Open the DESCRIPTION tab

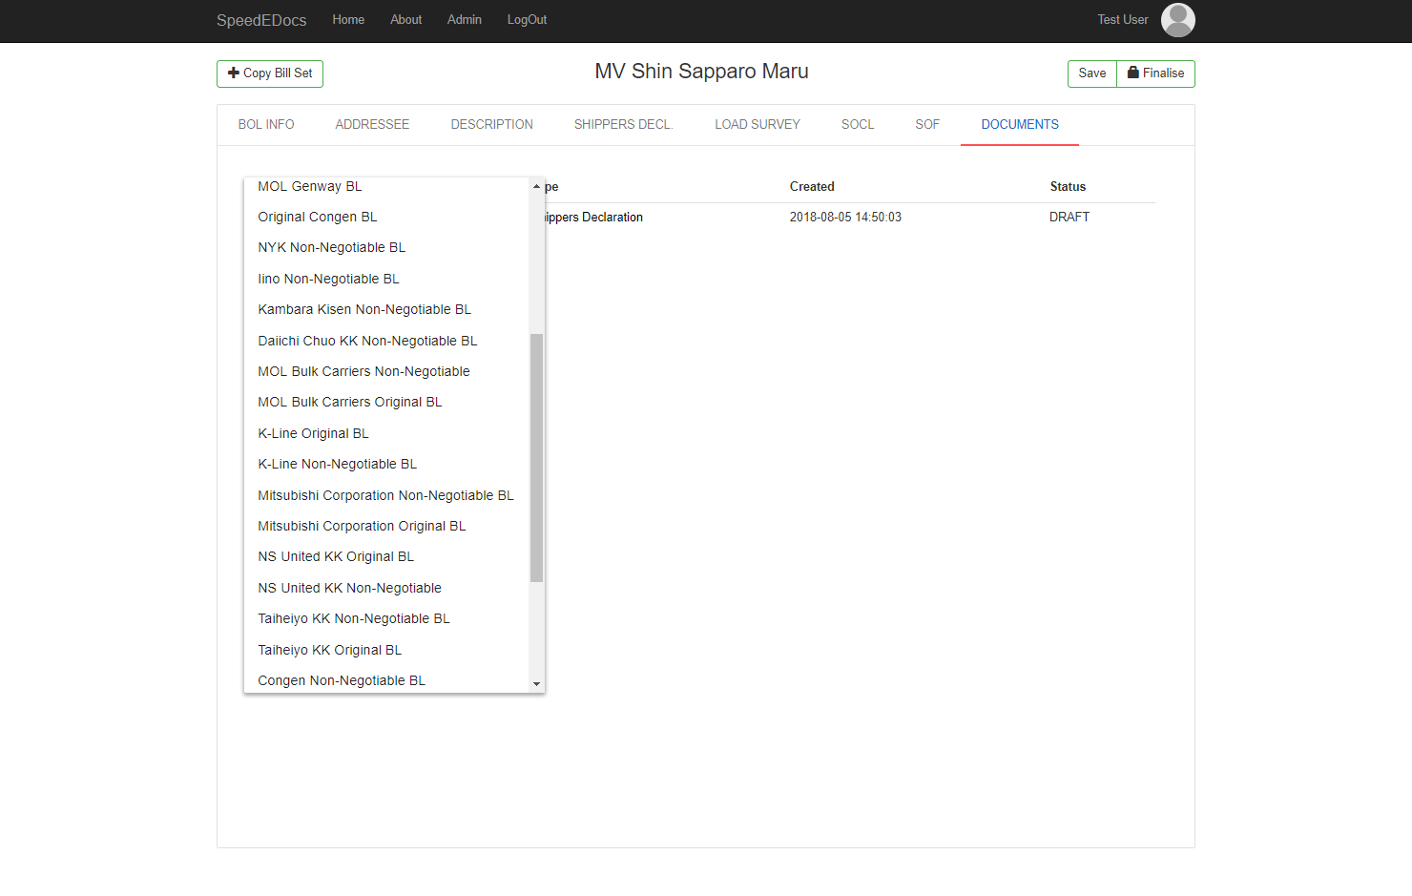(492, 125)
